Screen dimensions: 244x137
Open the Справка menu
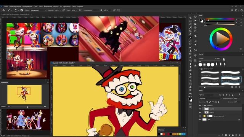pyautogui.click(x=80, y=6)
